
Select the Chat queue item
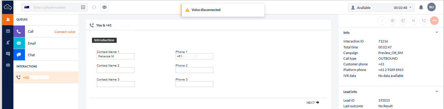[x=46, y=55]
